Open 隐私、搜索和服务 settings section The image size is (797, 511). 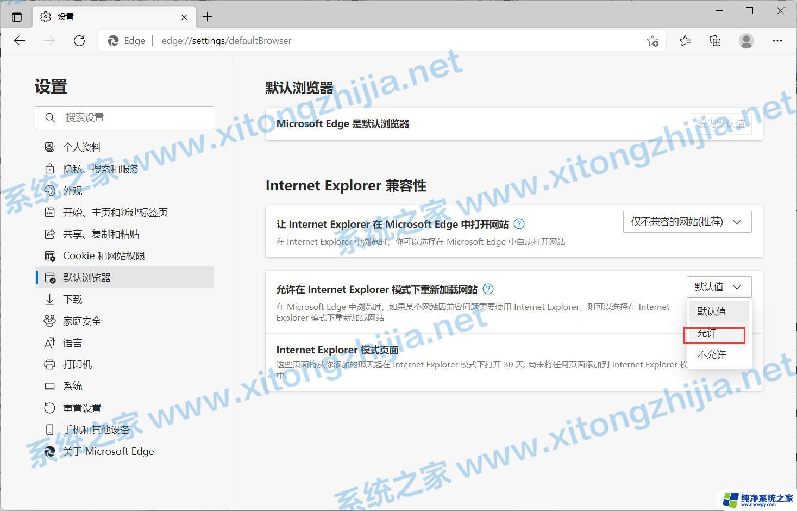pos(124,169)
